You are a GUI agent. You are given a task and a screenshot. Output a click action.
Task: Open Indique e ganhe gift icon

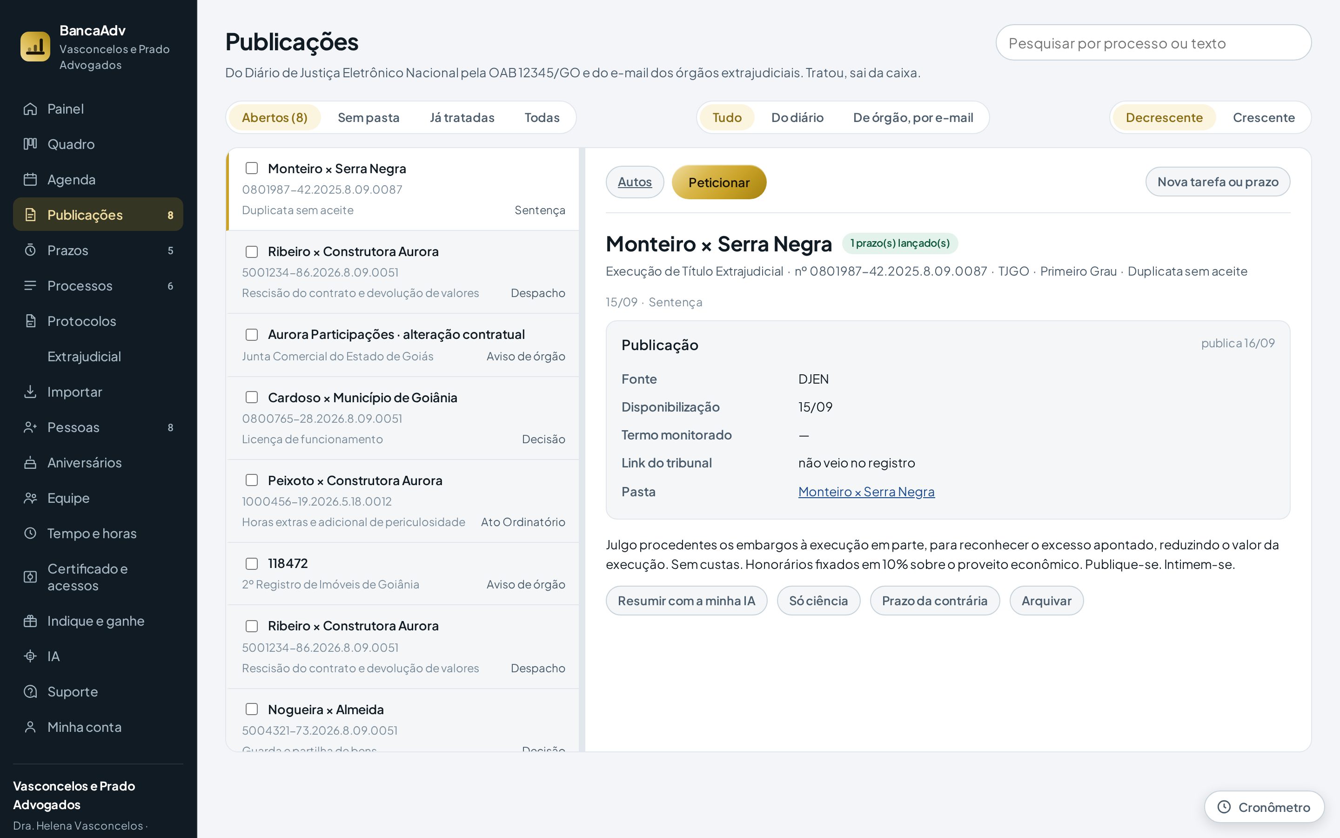coord(30,621)
